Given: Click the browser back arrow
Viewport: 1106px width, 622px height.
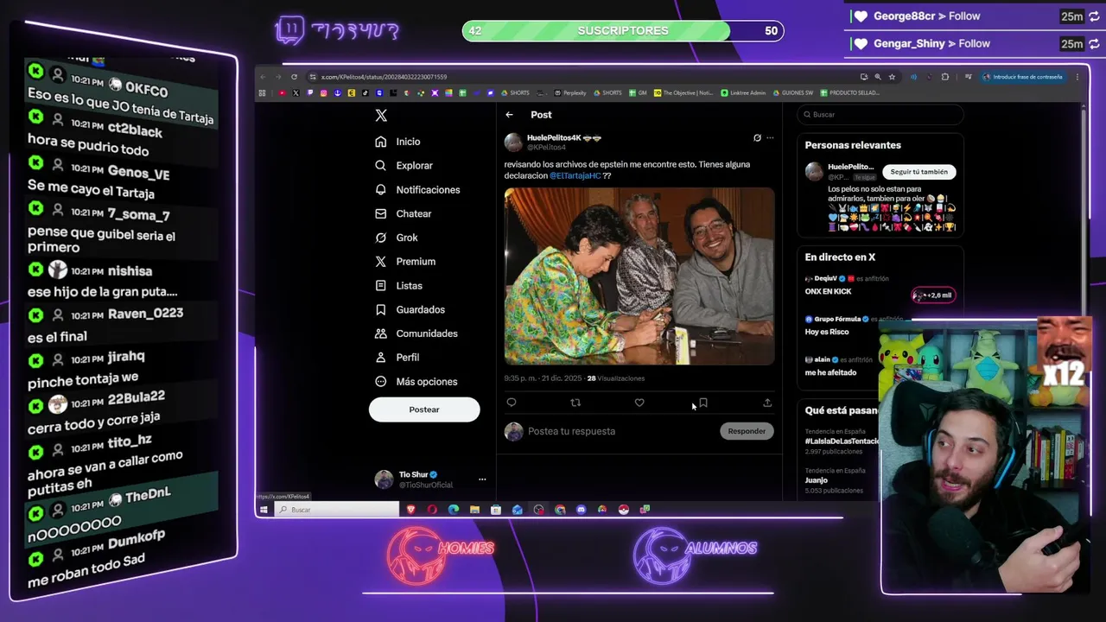Looking at the screenshot, I should (264, 77).
